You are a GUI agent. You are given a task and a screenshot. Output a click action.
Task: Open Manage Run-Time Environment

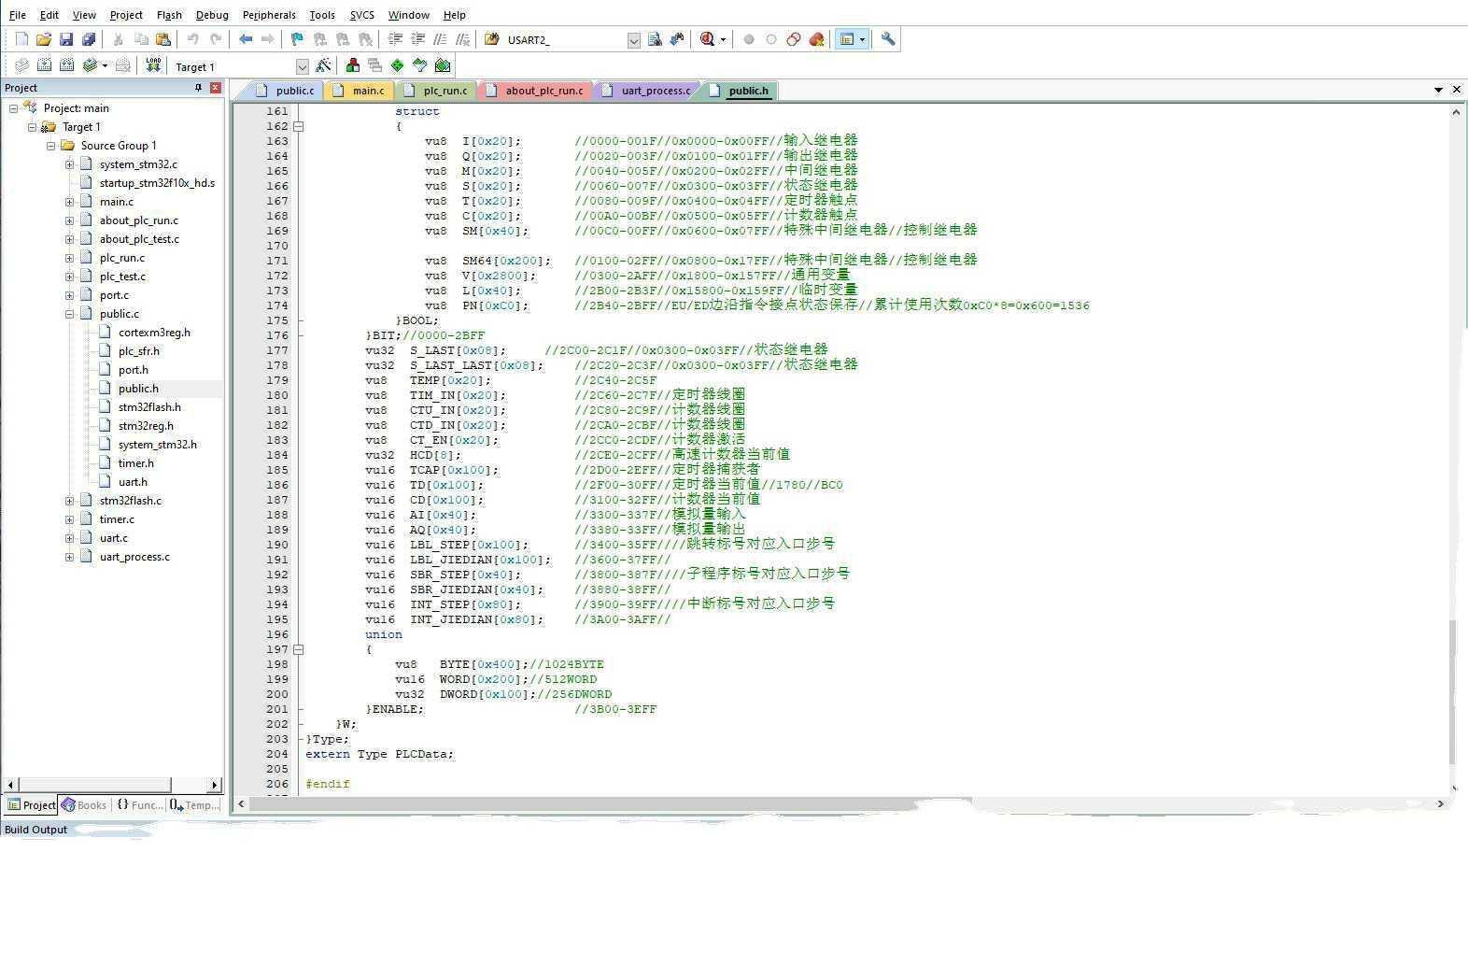click(x=398, y=65)
